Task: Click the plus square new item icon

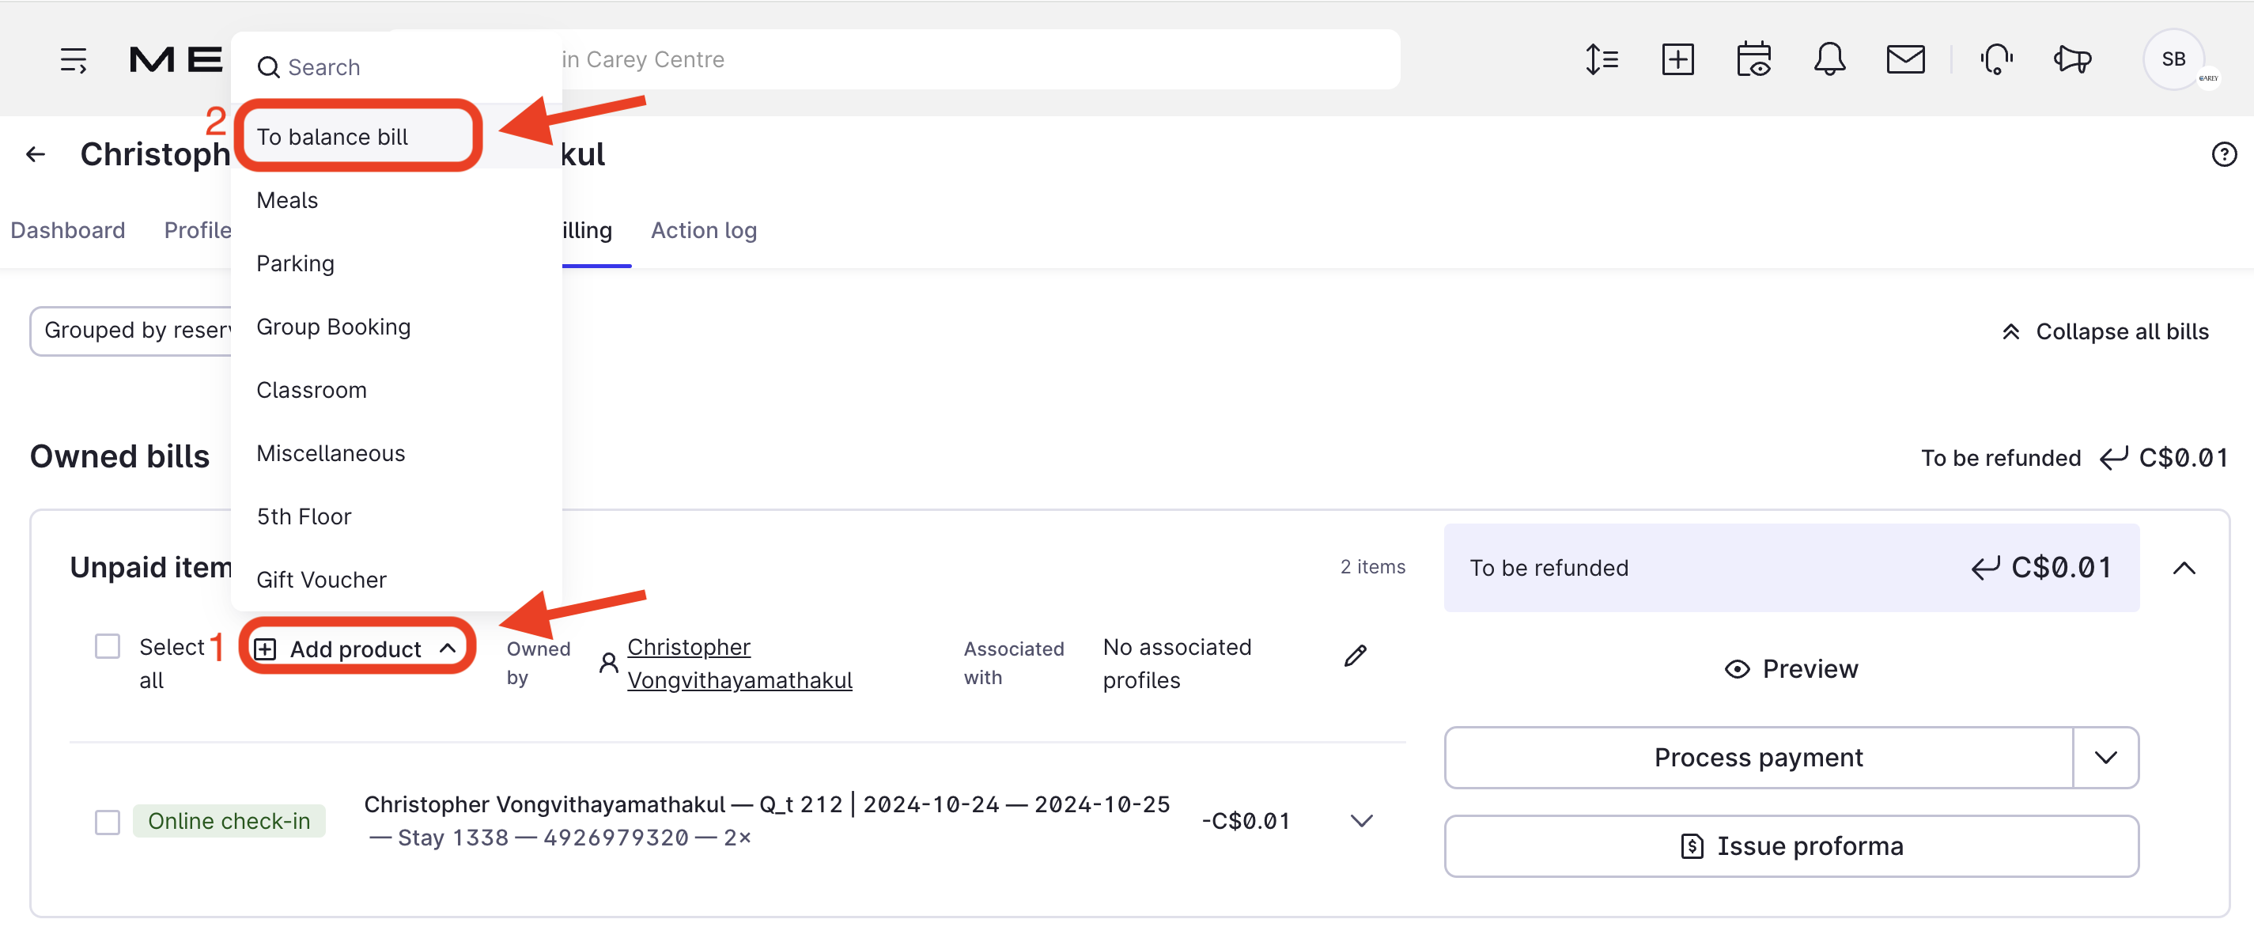Action: click(1677, 59)
